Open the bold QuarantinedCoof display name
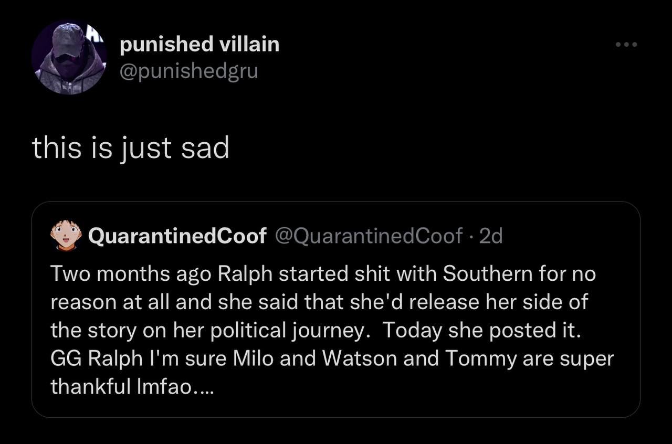This screenshot has width=672, height=444. 177,237
